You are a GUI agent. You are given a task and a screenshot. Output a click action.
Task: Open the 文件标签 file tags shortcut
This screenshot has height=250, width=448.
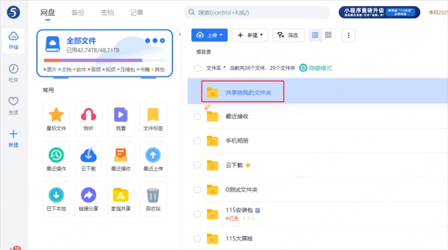[x=153, y=119]
